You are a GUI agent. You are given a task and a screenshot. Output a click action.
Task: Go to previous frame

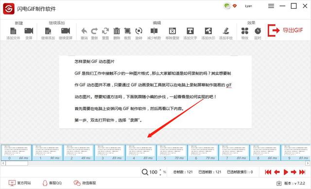point(277,172)
